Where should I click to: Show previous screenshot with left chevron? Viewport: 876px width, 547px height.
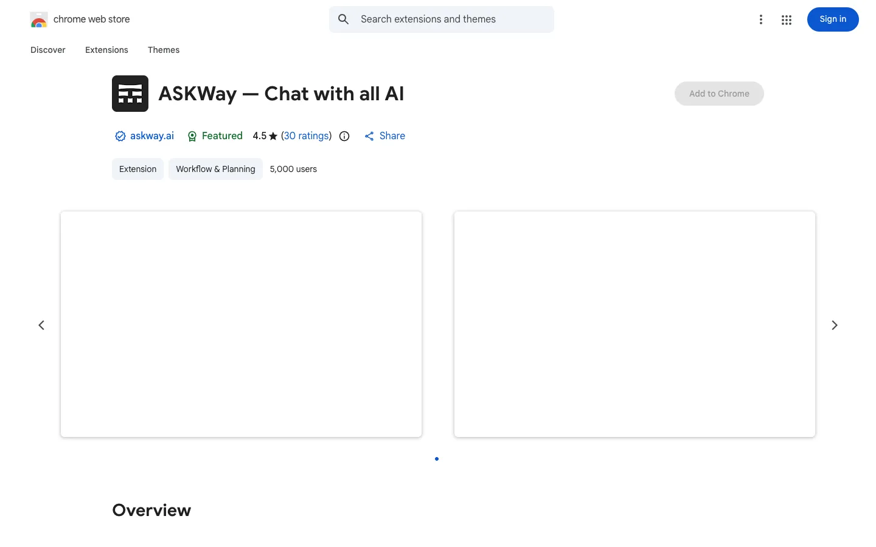click(x=41, y=325)
